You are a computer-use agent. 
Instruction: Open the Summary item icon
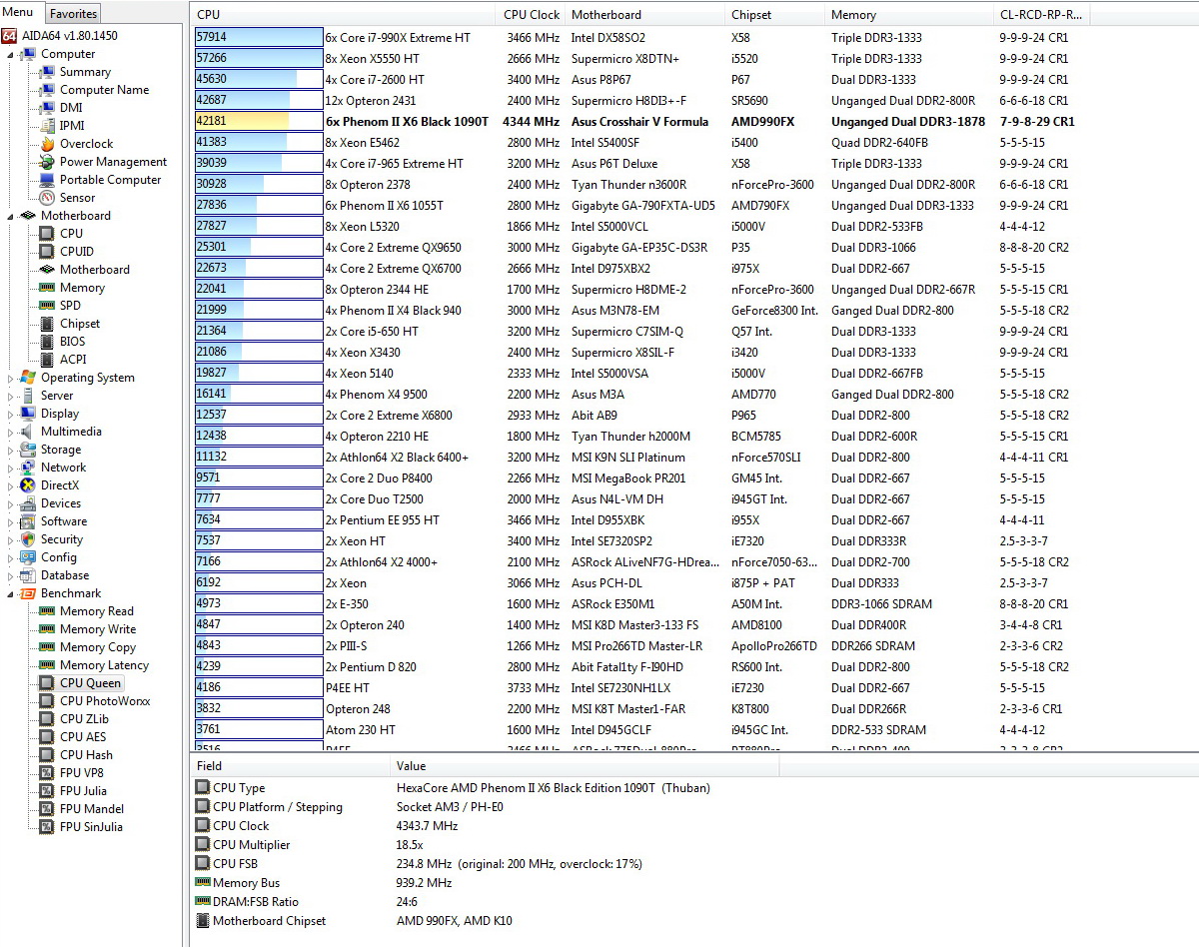(47, 72)
